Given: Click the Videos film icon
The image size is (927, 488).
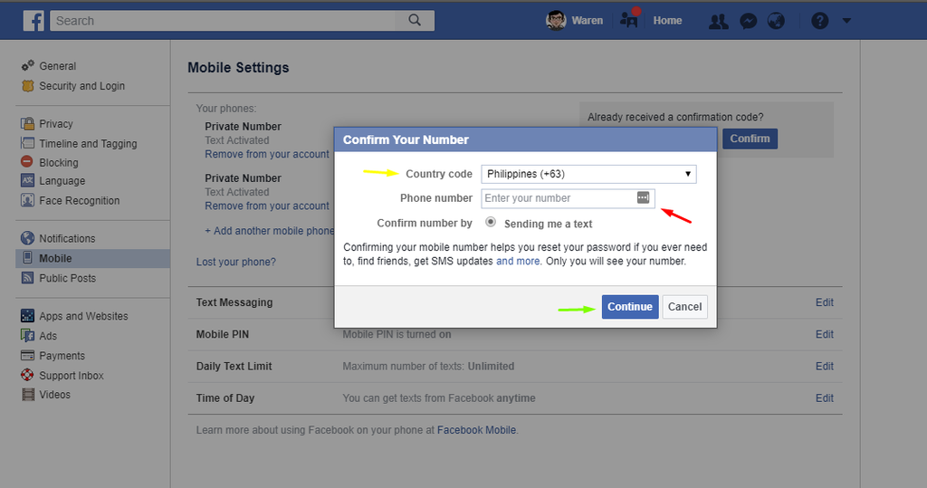Looking at the screenshot, I should coord(28,395).
